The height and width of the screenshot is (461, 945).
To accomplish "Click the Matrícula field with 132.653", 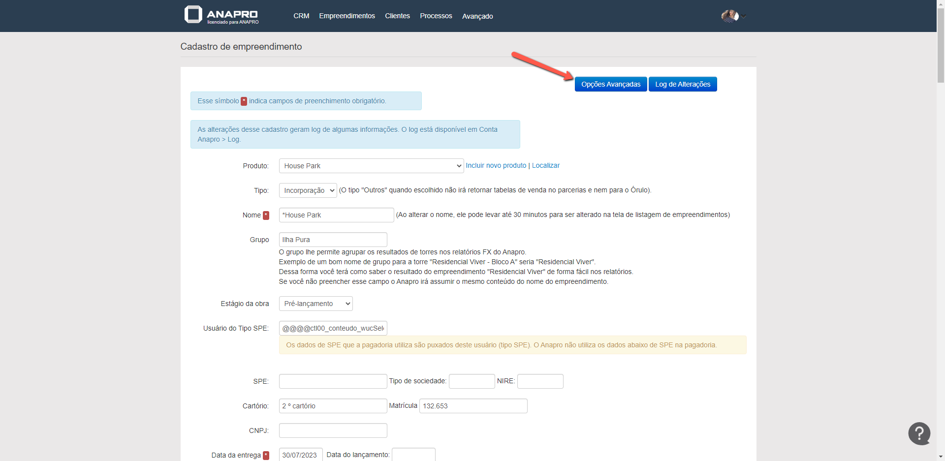I will (472, 406).
